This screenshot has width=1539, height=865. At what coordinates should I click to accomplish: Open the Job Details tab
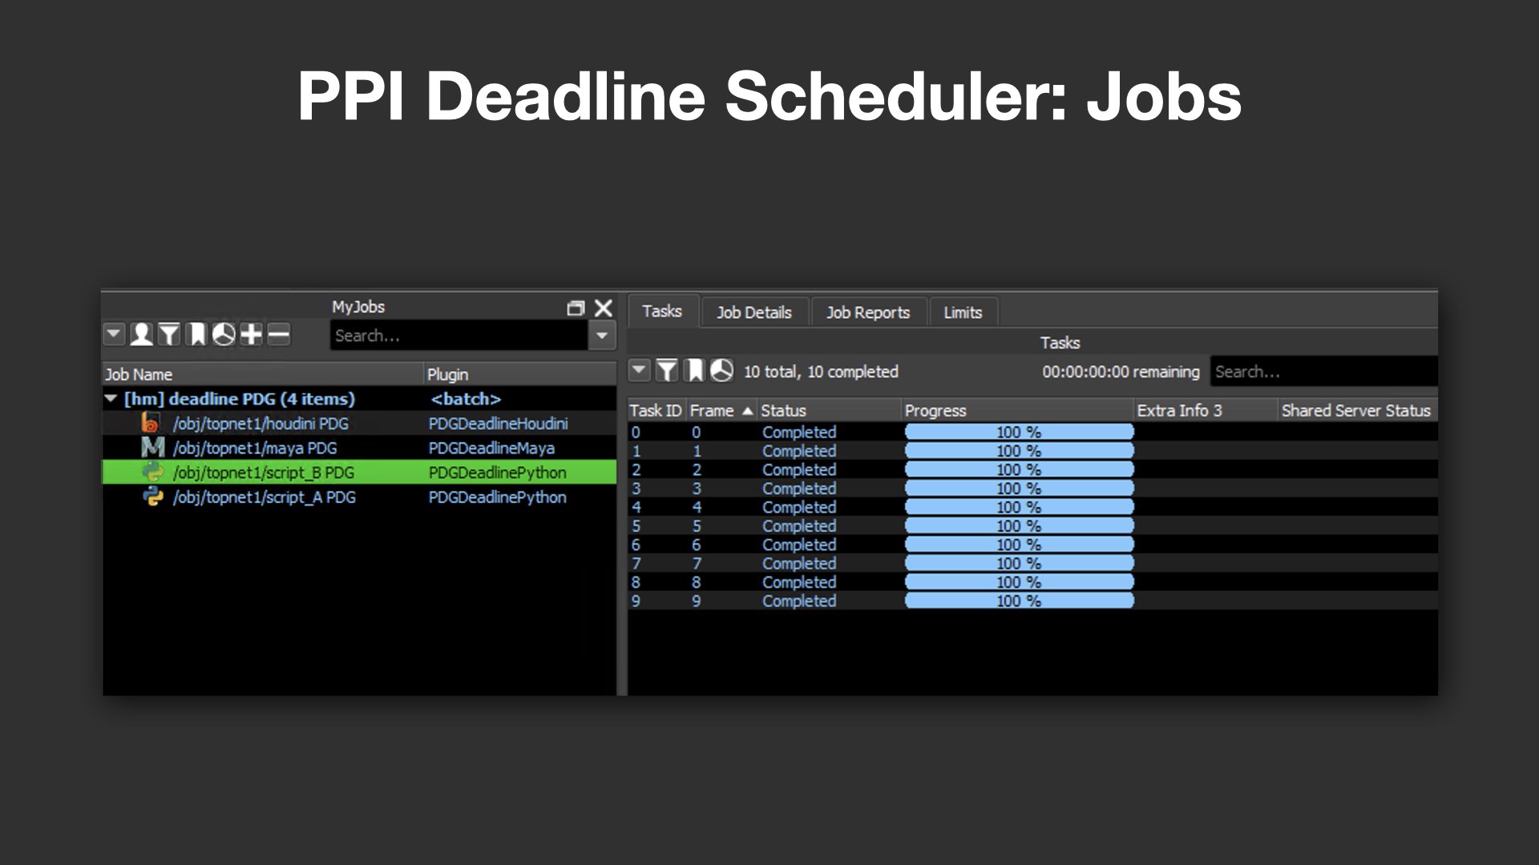753,312
